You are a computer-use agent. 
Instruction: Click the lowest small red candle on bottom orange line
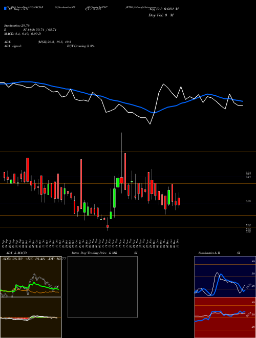[108, 226]
